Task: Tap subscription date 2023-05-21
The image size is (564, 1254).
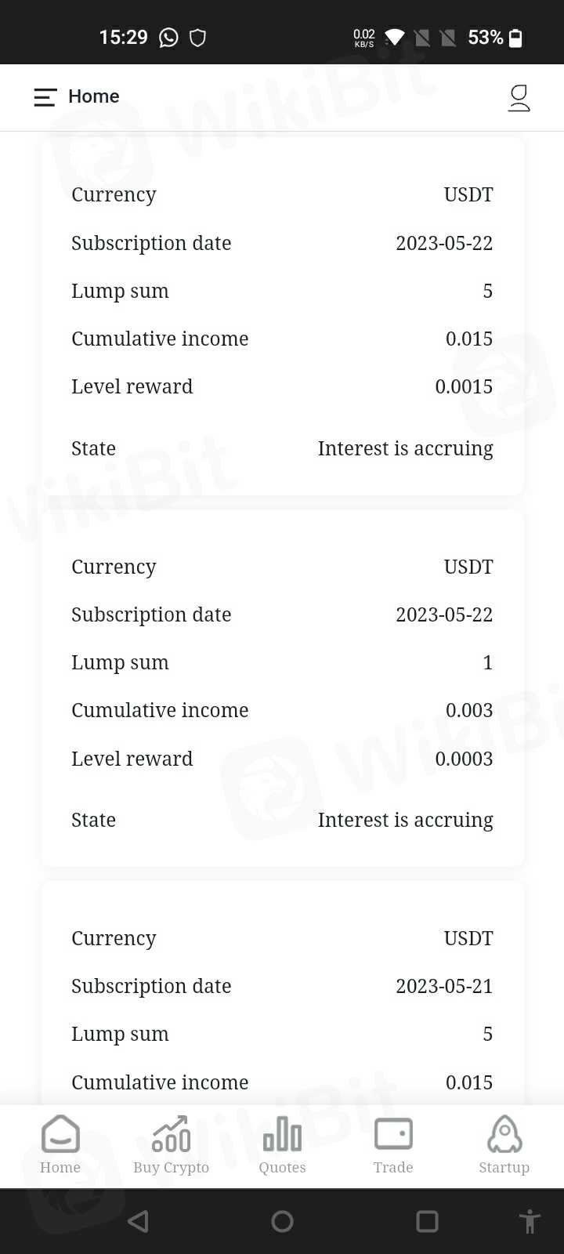Action: click(444, 986)
